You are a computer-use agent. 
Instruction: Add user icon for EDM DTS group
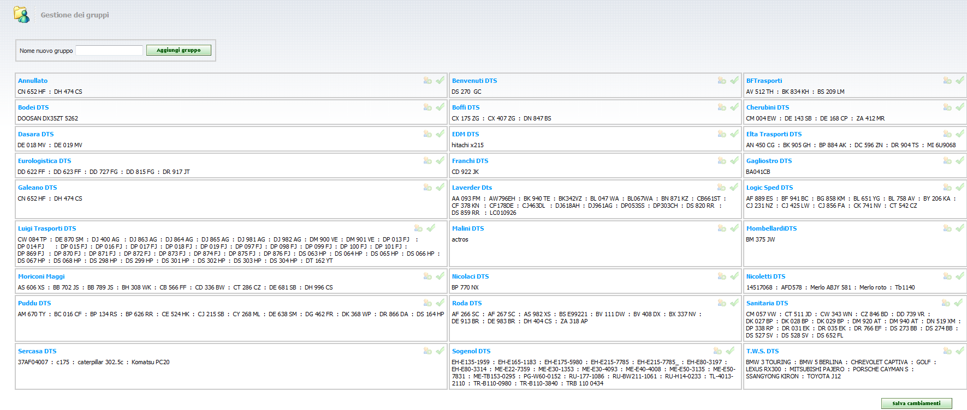[722, 134]
